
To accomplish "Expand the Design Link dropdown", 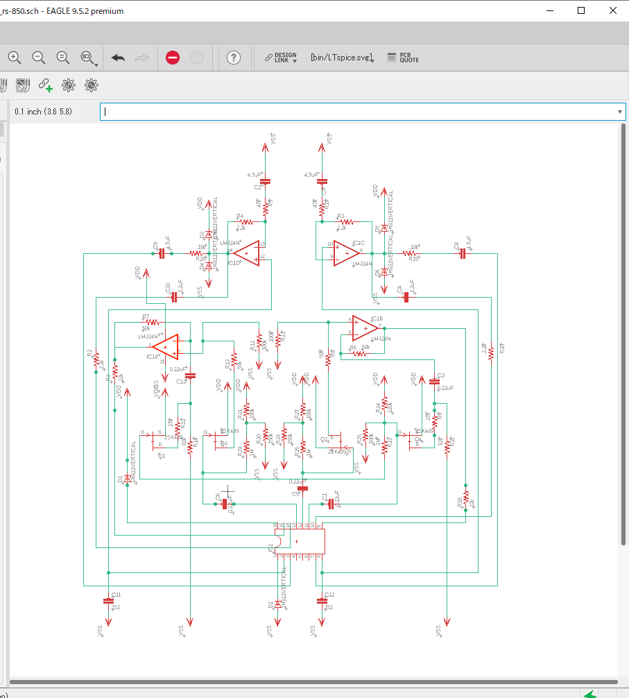I will click(295, 61).
